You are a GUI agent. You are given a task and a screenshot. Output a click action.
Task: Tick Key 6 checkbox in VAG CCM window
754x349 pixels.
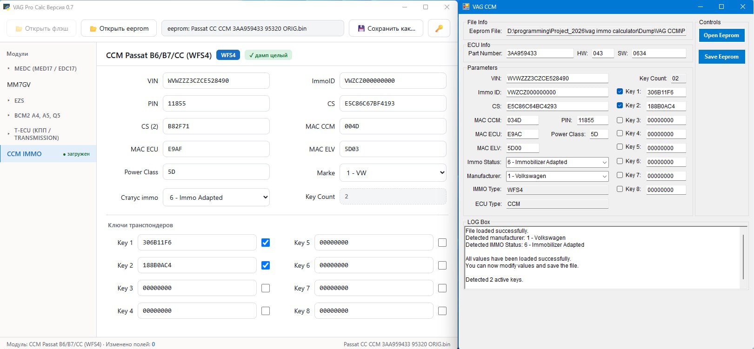[x=620, y=161]
